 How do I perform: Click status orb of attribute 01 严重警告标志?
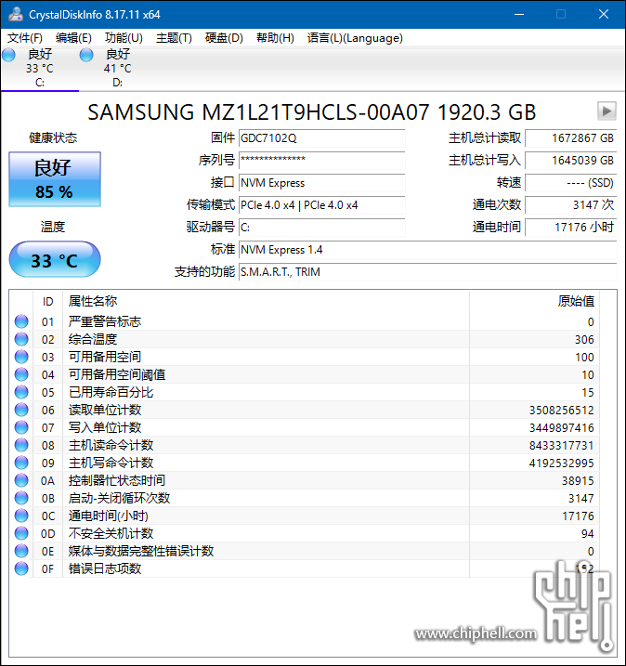pos(21,321)
